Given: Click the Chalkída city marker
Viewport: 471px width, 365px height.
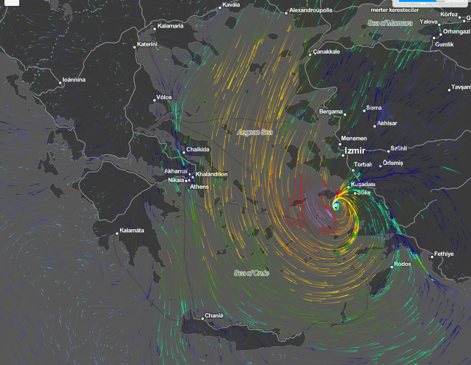Looking at the screenshot, I should (x=183, y=153).
